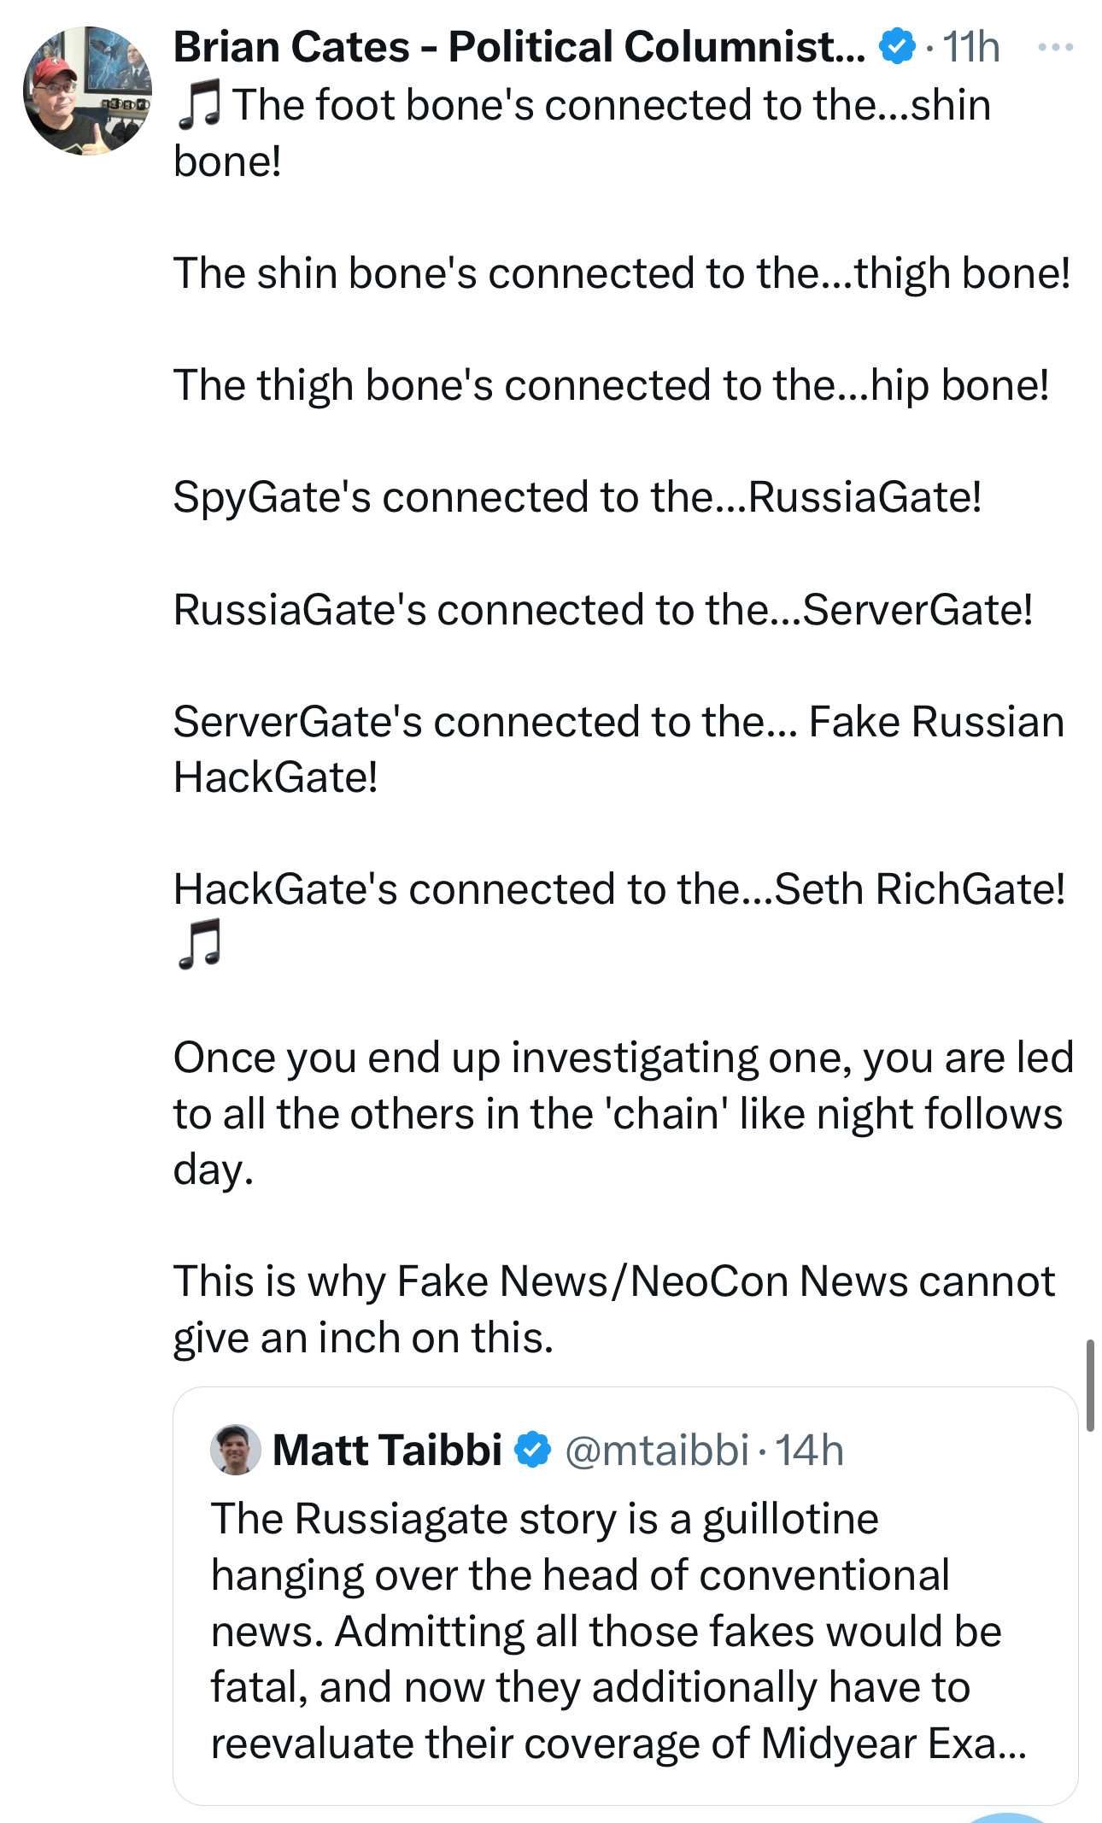The height and width of the screenshot is (1823, 1102).
Task: Tap the 'thigh bone's connected to the...hip bone!' line
Action: [x=611, y=385]
